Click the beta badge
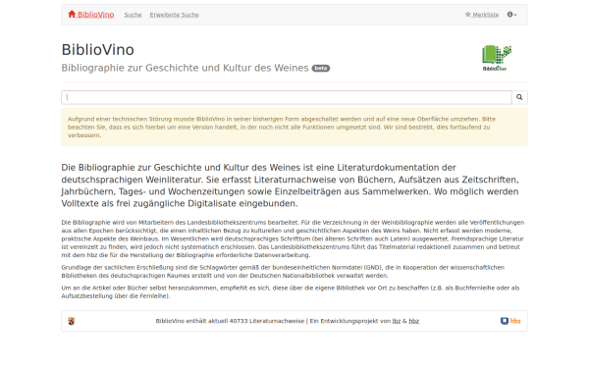Screen dimensions: 589x368 pos(320,69)
